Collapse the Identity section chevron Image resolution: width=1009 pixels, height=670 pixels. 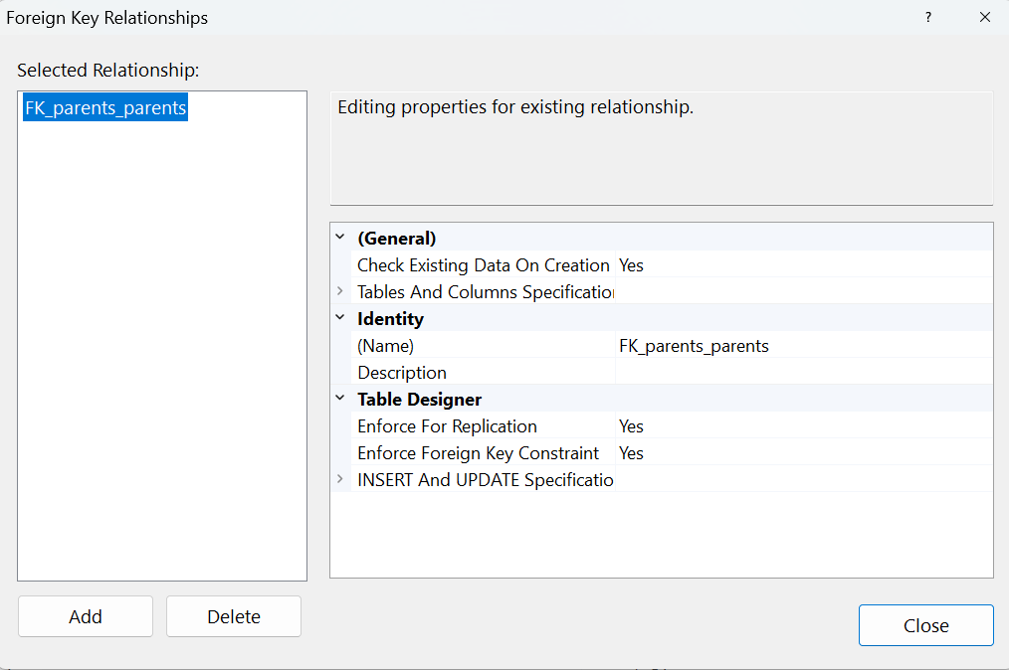340,319
